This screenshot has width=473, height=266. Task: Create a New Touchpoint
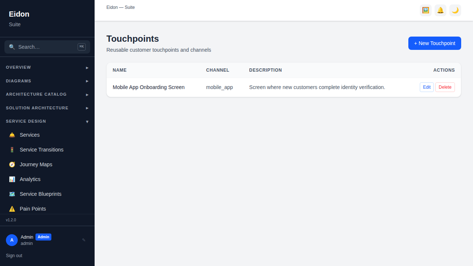point(435,43)
